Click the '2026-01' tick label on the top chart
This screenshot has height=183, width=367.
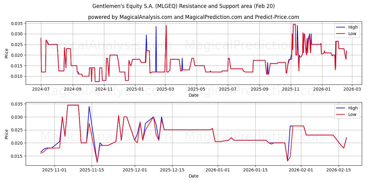322,89
